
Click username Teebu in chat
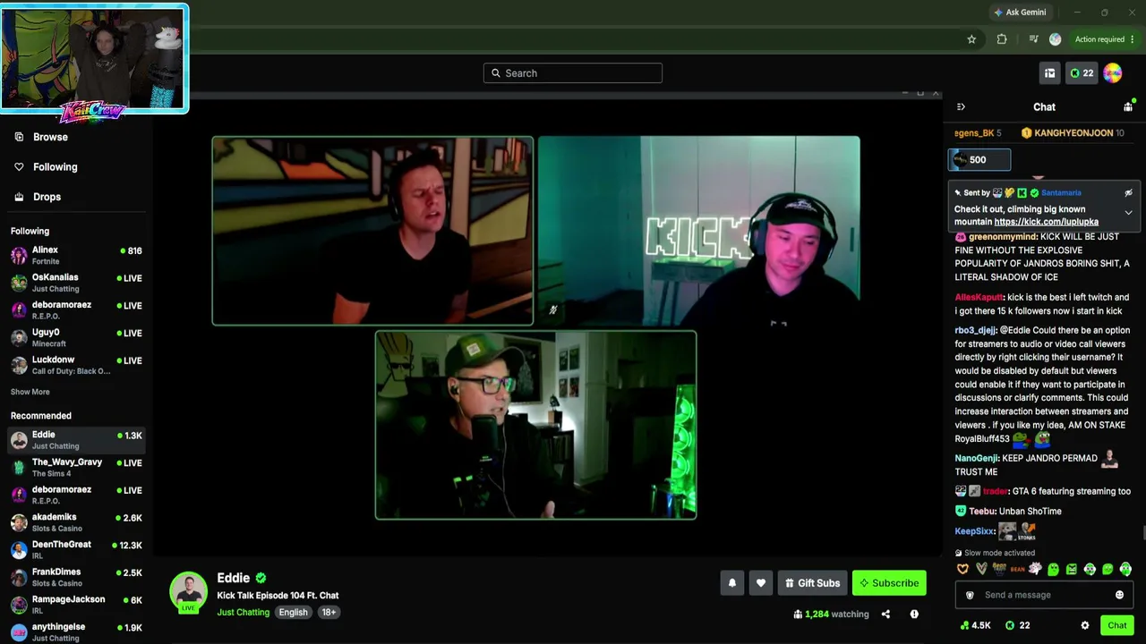982,512
